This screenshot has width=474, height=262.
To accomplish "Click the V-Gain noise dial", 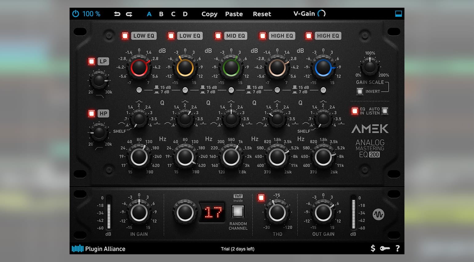I will (x=321, y=14).
